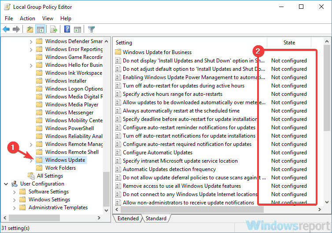This screenshot has width=332, height=233.
Task: Click the Windows Update for Business folder icon
Action: 118,52
